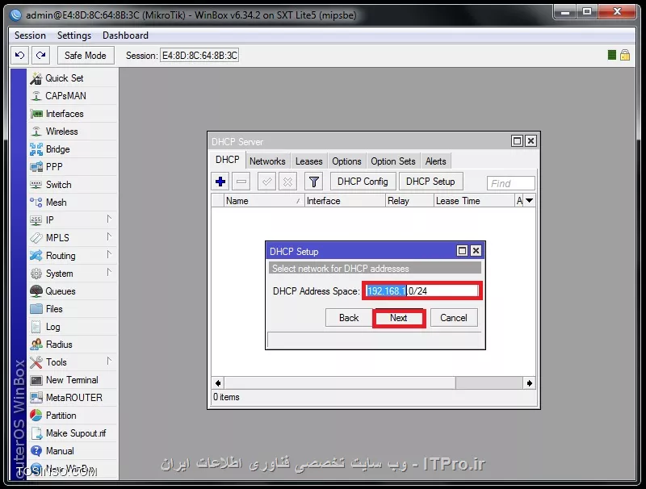Click Next in DHCP Setup

pyautogui.click(x=399, y=318)
